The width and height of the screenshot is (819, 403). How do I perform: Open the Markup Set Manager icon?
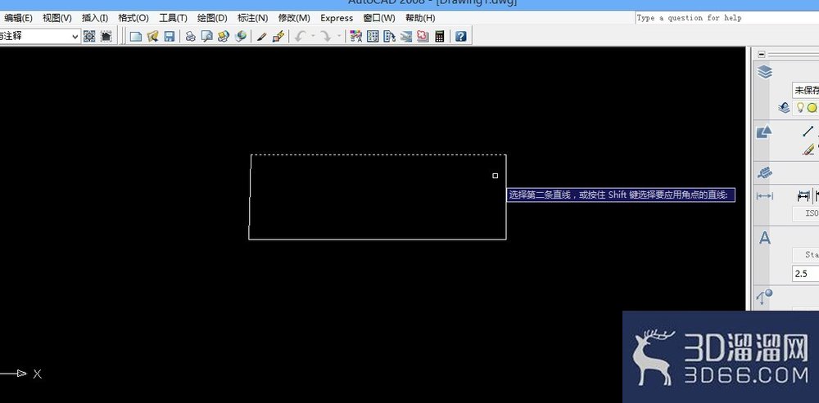[x=423, y=36]
